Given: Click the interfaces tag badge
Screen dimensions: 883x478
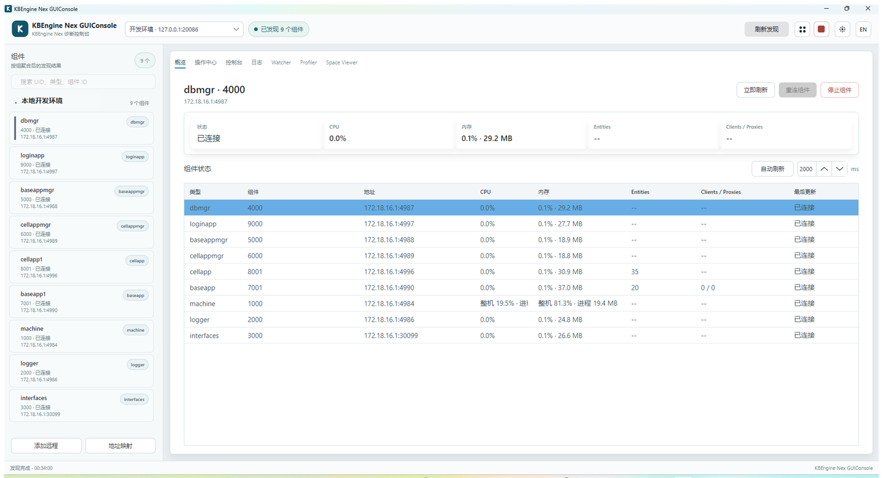Looking at the screenshot, I should (134, 399).
